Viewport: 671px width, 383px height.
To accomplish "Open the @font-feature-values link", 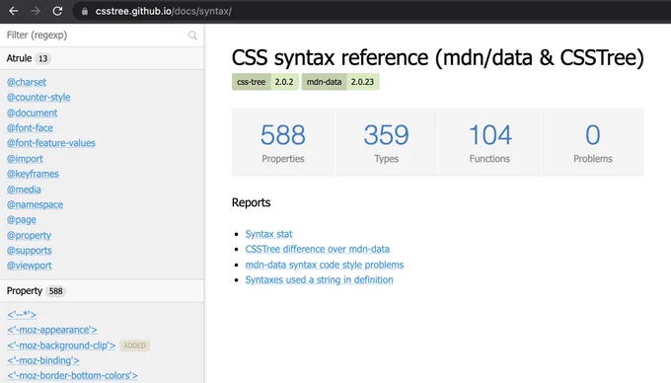I will click(51, 143).
